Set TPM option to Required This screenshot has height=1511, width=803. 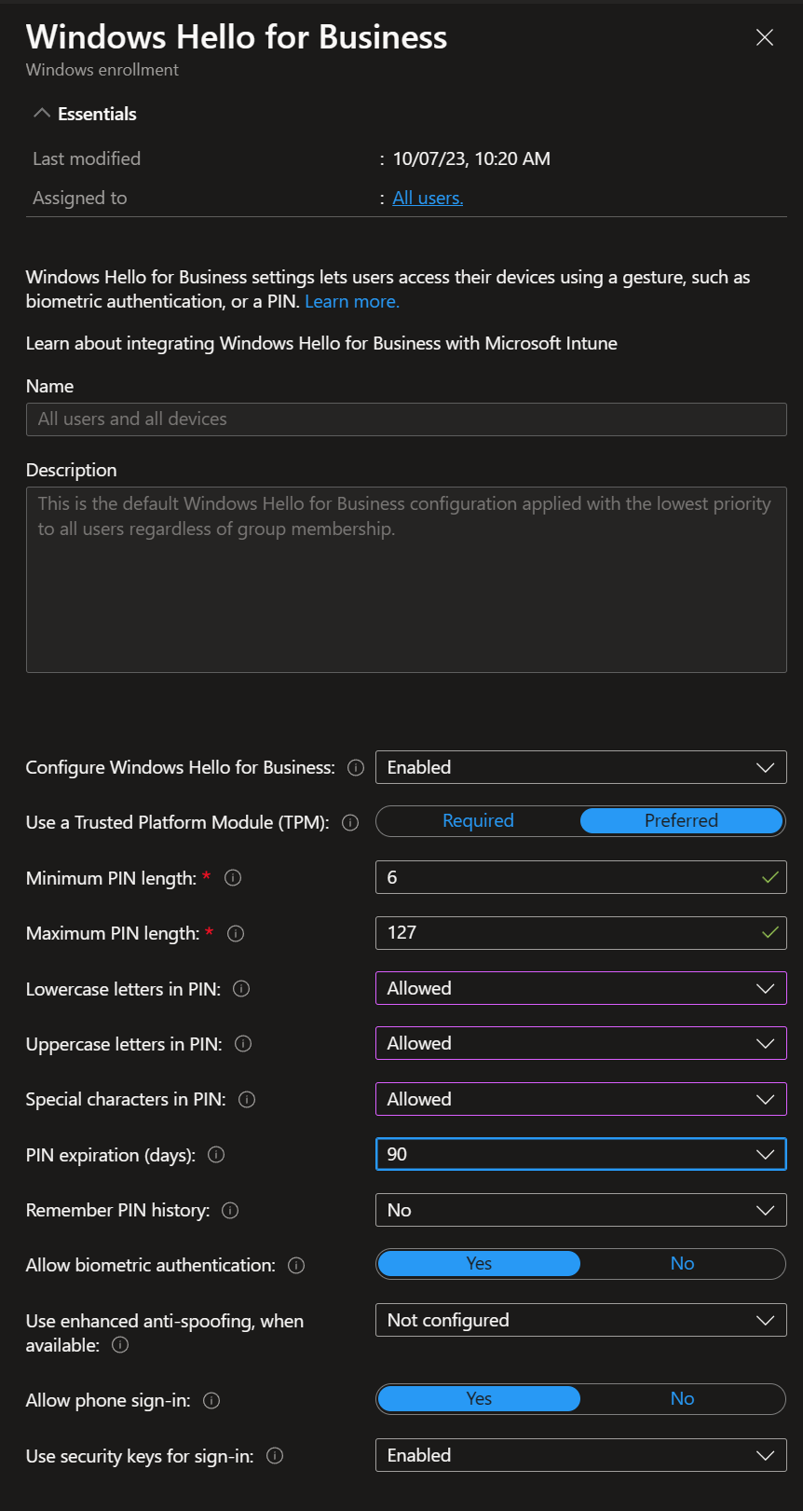click(x=478, y=821)
